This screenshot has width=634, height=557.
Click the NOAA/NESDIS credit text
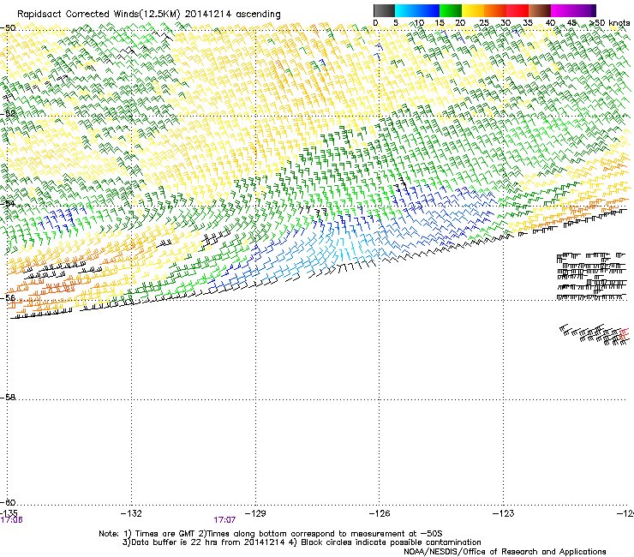pyautogui.click(x=505, y=552)
